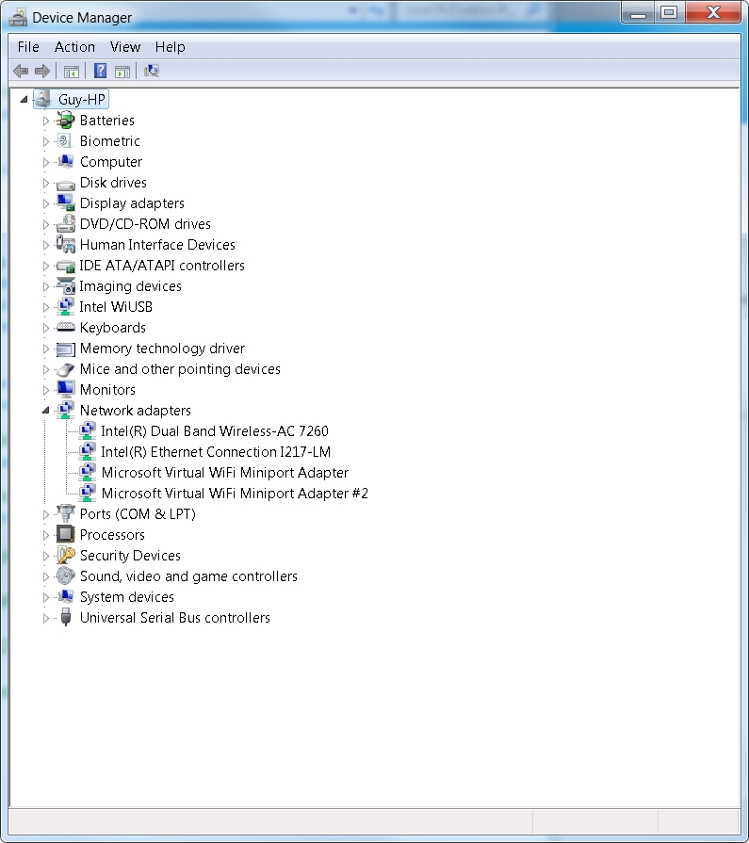
Task: Click the Sound, video and game controllers icon
Action: [x=65, y=576]
